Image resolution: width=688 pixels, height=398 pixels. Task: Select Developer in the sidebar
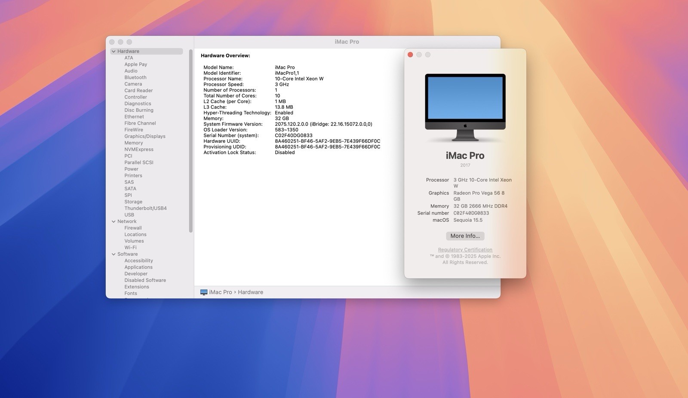point(136,274)
